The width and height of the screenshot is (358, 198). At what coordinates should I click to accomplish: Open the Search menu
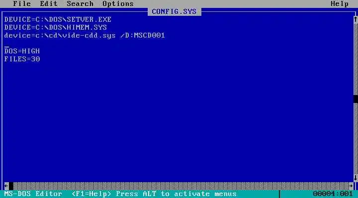80,4
